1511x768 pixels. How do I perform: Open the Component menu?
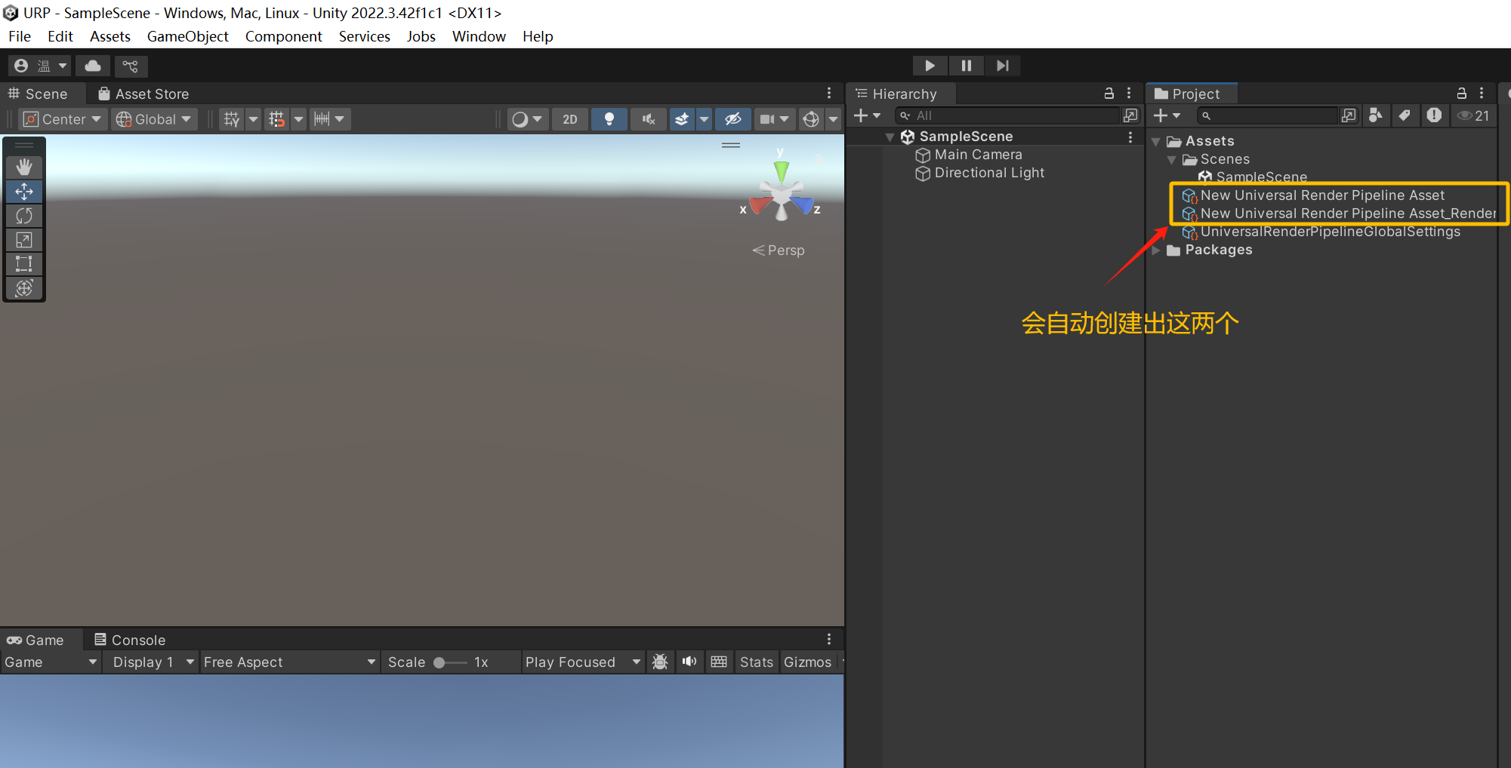tap(283, 36)
